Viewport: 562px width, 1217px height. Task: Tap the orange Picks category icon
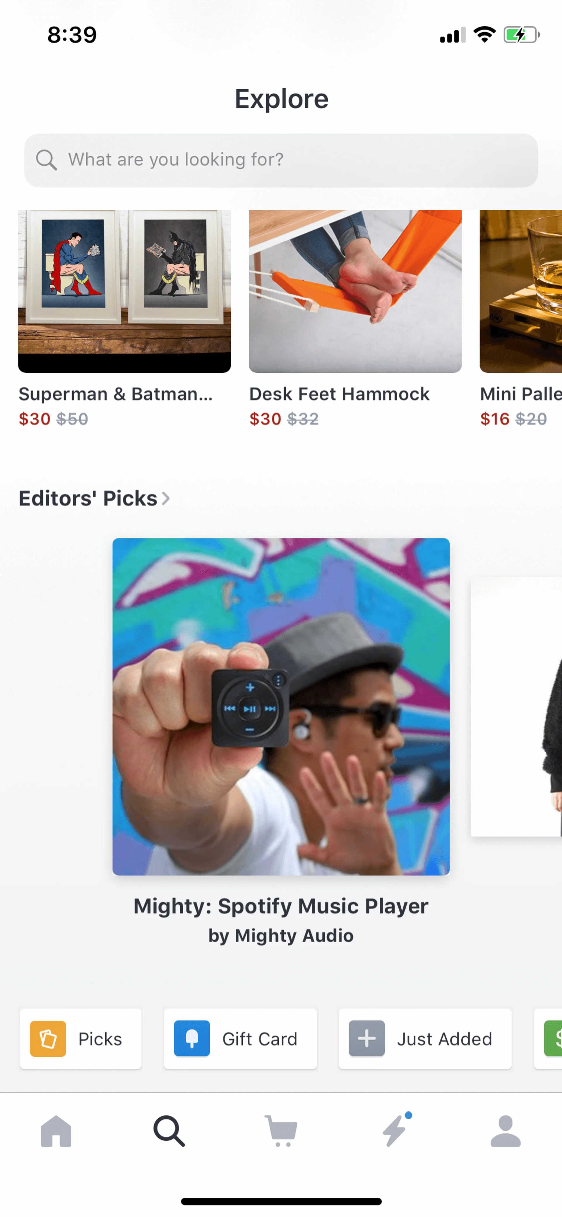point(48,1039)
